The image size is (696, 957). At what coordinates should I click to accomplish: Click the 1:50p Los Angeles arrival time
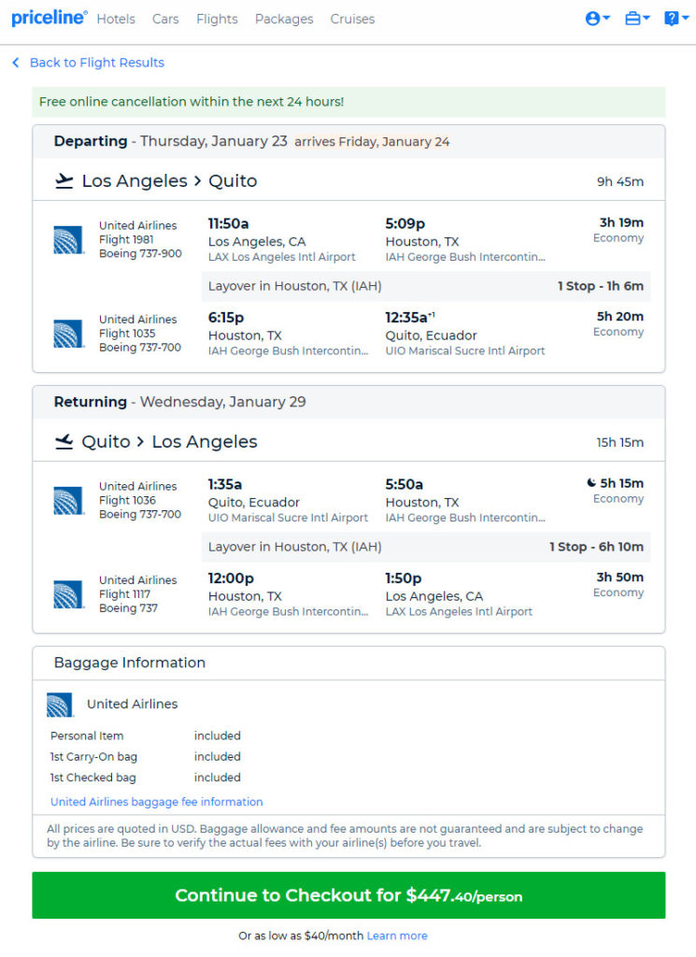[x=404, y=578]
